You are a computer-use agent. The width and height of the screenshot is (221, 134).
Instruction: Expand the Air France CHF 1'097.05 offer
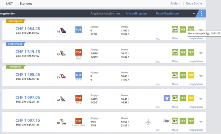[x=201, y=99]
